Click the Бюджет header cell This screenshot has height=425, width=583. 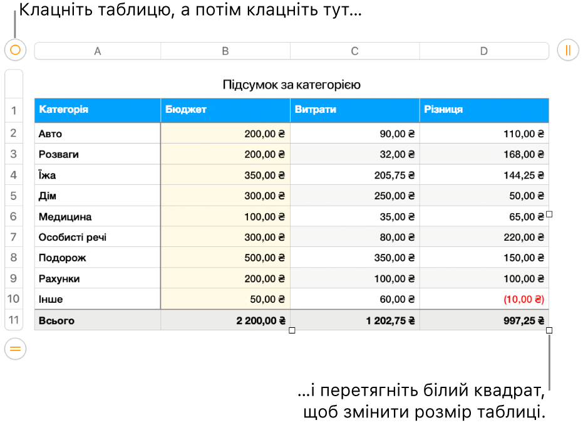pos(225,110)
